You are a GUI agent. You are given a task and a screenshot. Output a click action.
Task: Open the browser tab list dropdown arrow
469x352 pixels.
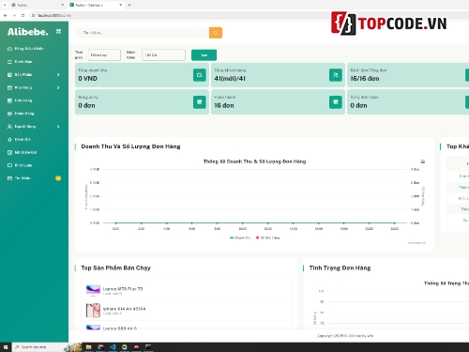[x=5, y=5]
